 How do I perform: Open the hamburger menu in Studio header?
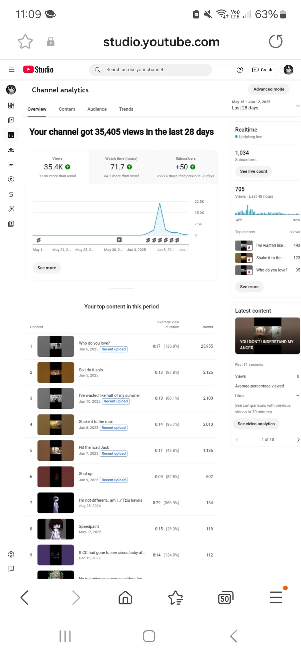point(12,70)
